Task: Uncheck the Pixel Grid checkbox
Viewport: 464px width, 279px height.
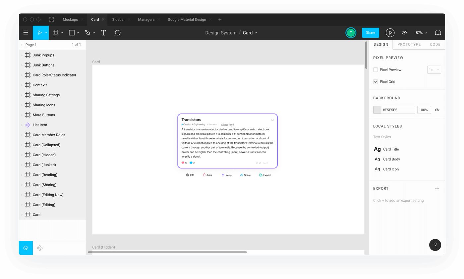Action: coord(376,81)
